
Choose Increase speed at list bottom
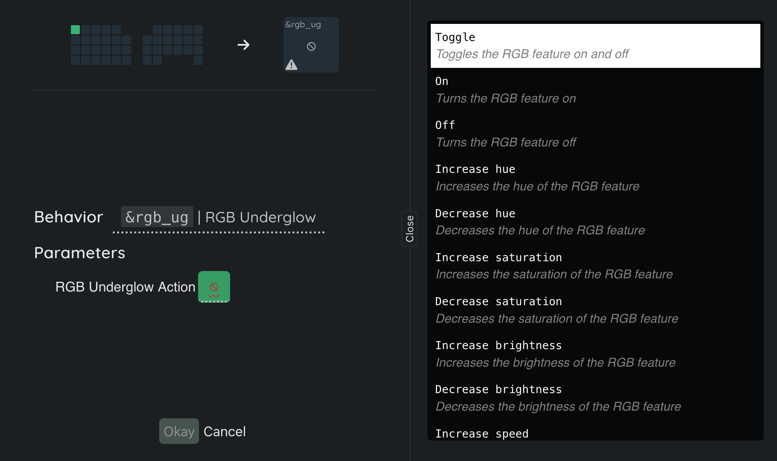[595, 433]
